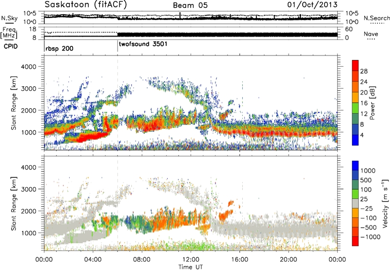390x270 pixels.
Task: Select the 'Velocity [m s-1]' colorbar title
Action: 385,204
